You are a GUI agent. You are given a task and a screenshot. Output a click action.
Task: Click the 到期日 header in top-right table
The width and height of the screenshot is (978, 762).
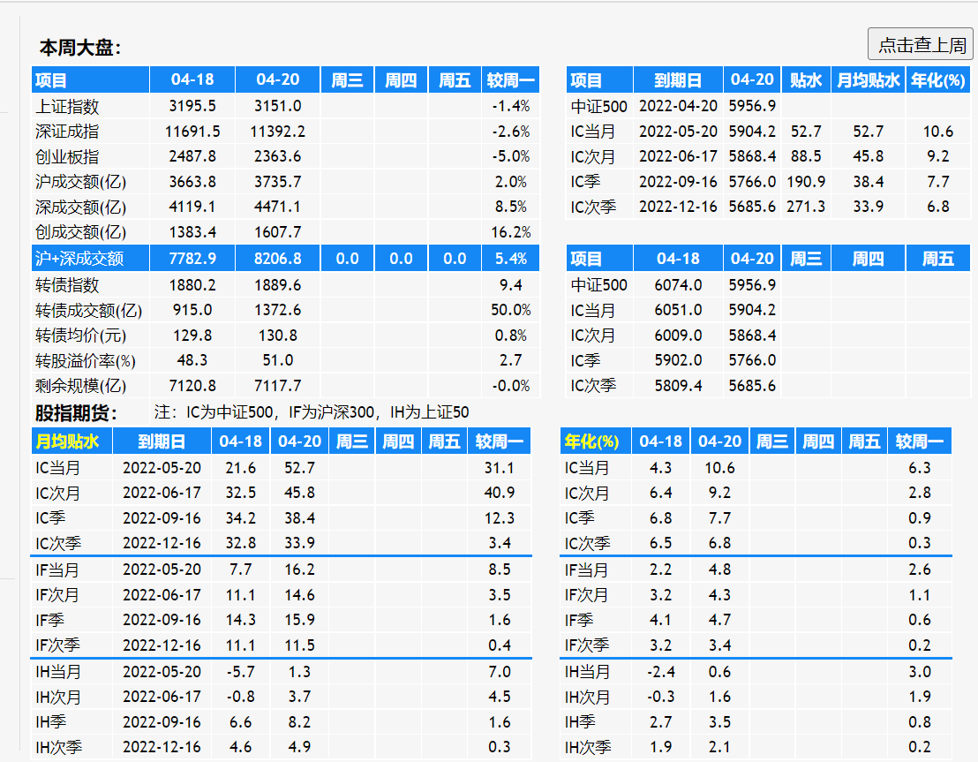click(x=678, y=79)
